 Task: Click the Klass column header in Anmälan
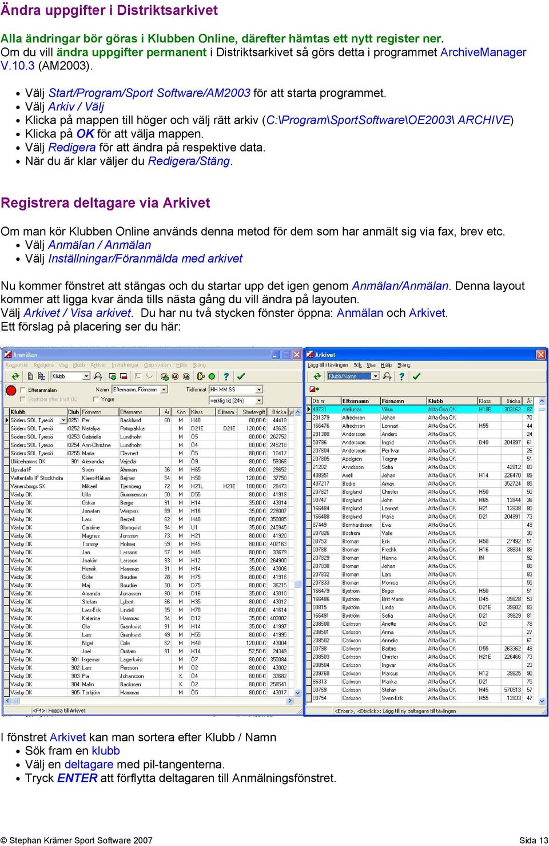click(x=202, y=412)
